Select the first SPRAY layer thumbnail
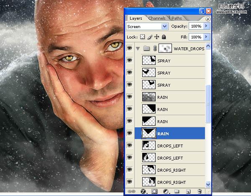The image size is (251, 196). 149,60
